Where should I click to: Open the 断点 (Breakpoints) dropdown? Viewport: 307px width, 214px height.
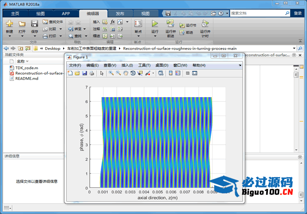point(138,36)
